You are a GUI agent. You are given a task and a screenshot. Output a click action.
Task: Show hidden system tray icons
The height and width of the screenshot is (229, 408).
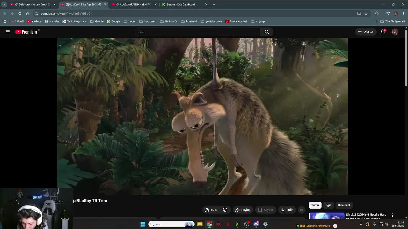[361, 224]
